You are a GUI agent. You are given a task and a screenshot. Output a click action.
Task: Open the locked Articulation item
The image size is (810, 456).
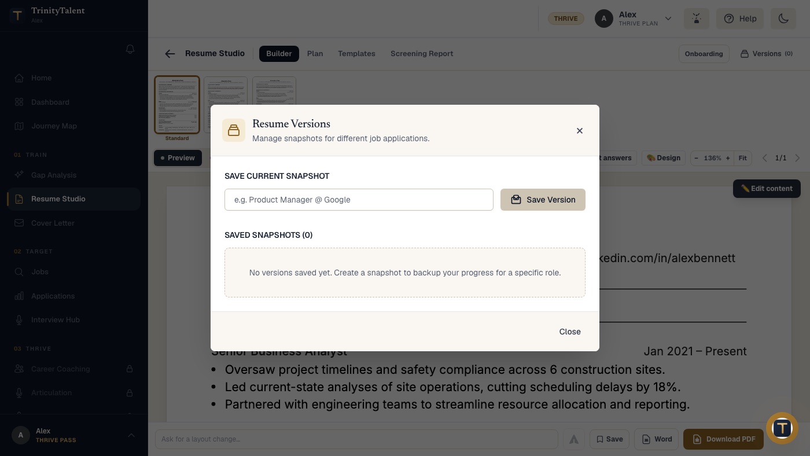point(74,393)
